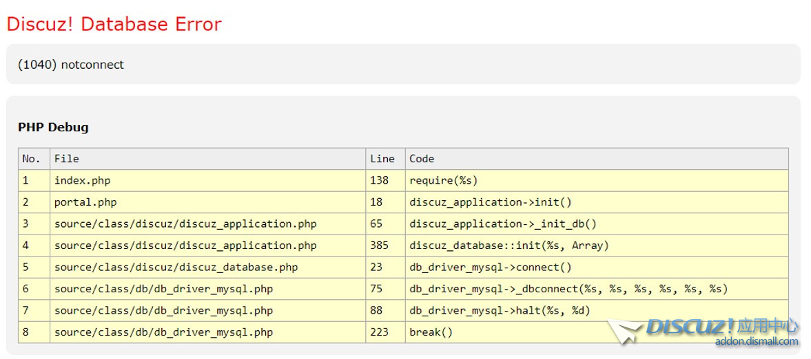
Task: Select the discuz_database::init(%s, Array) code cell
Action: coord(509,246)
